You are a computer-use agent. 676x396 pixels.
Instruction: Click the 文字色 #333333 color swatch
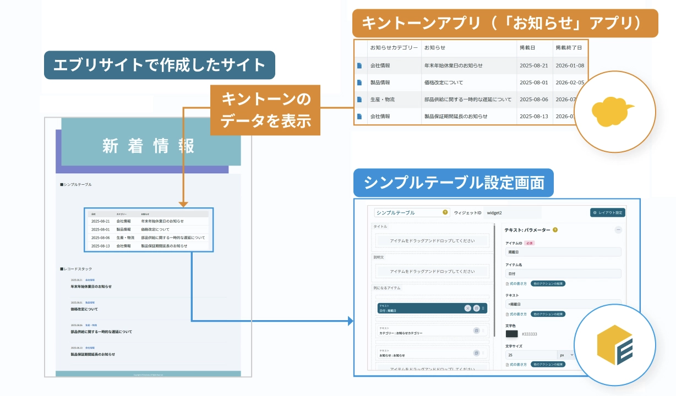click(x=512, y=334)
